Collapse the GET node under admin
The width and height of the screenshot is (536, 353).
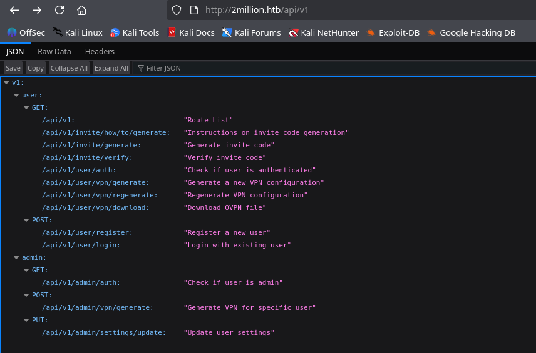click(26, 270)
